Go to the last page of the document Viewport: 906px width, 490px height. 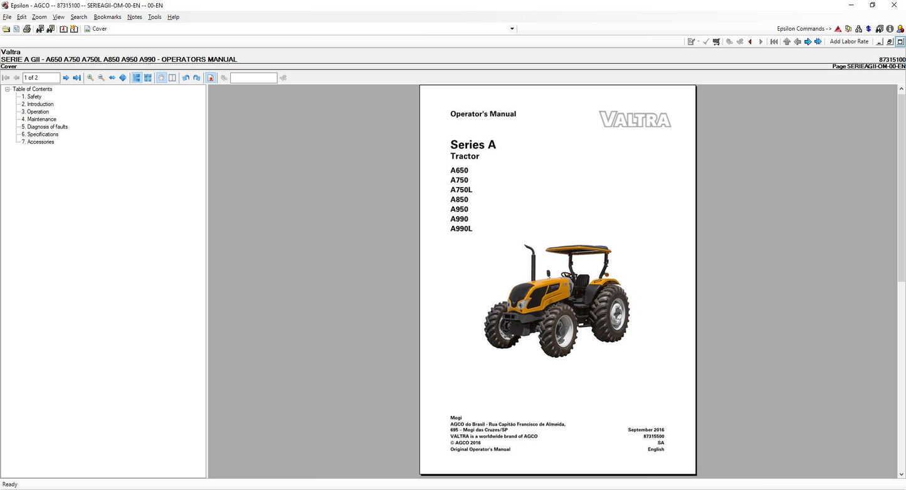click(76, 78)
